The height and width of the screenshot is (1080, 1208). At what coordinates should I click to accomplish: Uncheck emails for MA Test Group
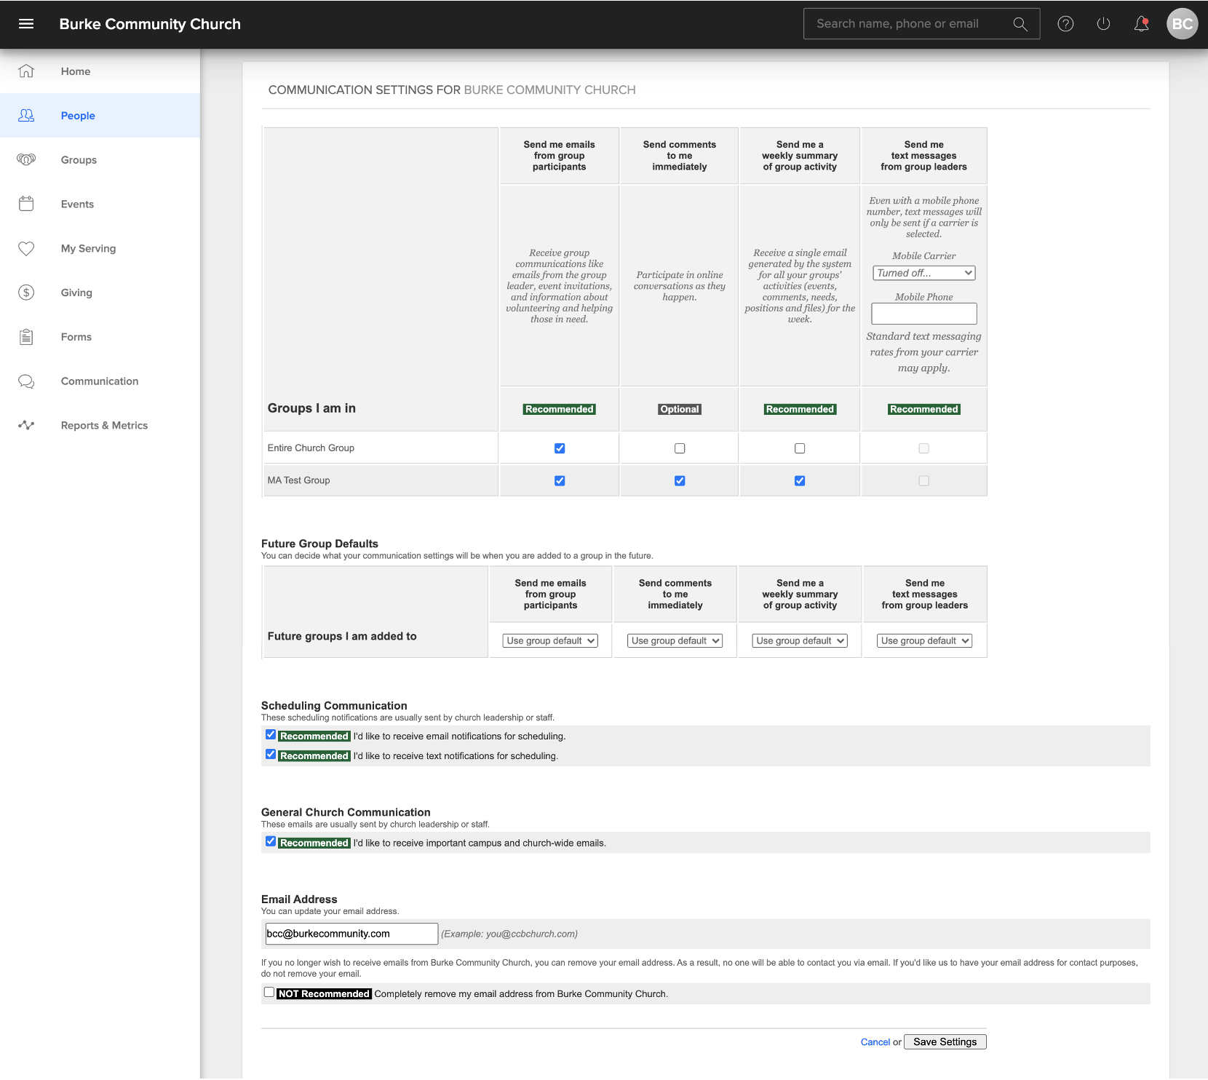pyautogui.click(x=560, y=481)
